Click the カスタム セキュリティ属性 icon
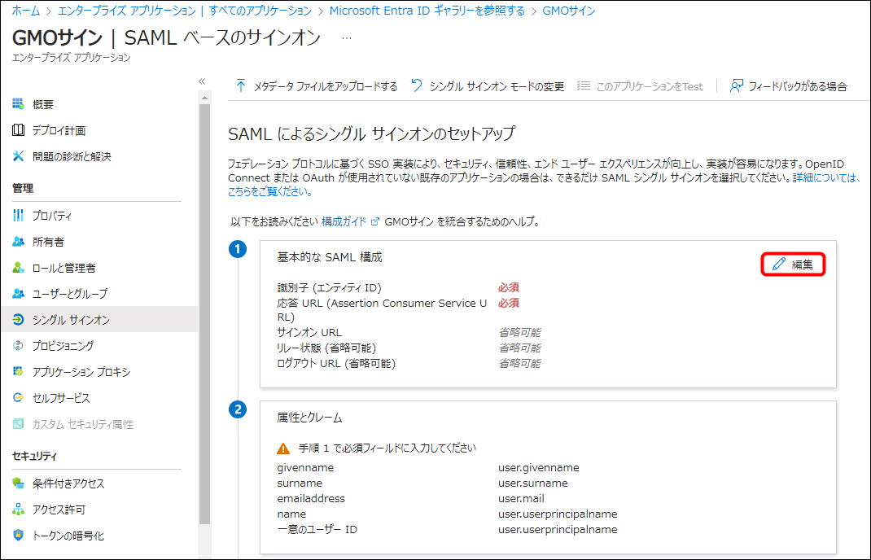Screen dimensions: 871x560 point(19,424)
